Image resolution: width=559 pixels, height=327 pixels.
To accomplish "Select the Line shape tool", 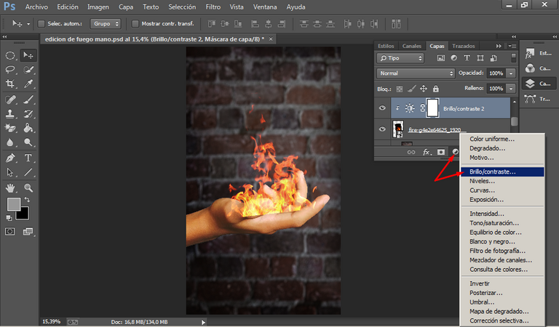I will [x=28, y=172].
